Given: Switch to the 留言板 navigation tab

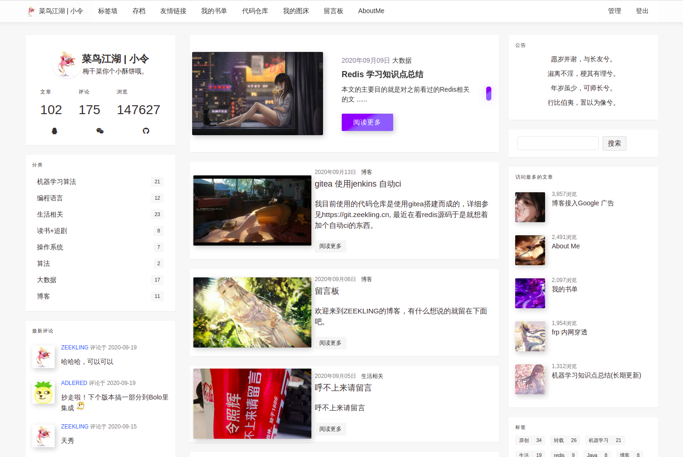Looking at the screenshot, I should point(333,11).
